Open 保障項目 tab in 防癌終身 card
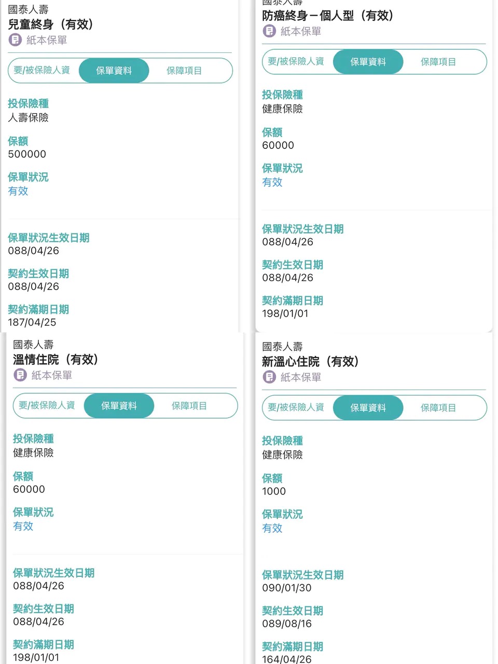The image size is (498, 664). click(438, 62)
